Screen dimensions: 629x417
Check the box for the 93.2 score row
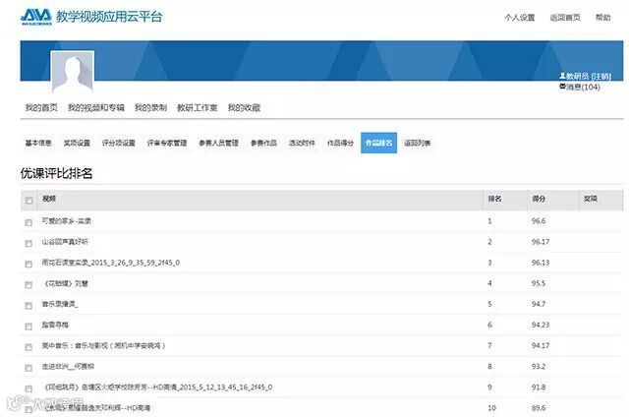tap(29, 368)
